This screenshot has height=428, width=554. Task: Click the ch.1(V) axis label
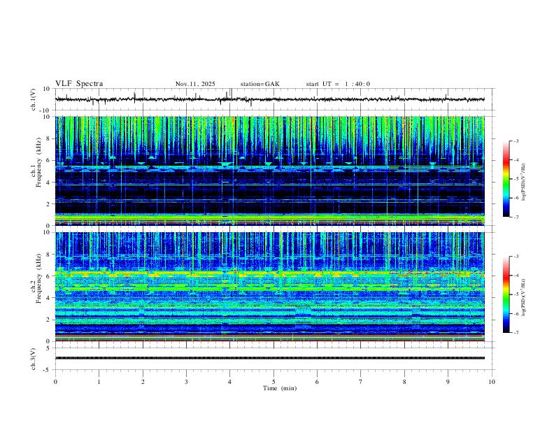34,99
